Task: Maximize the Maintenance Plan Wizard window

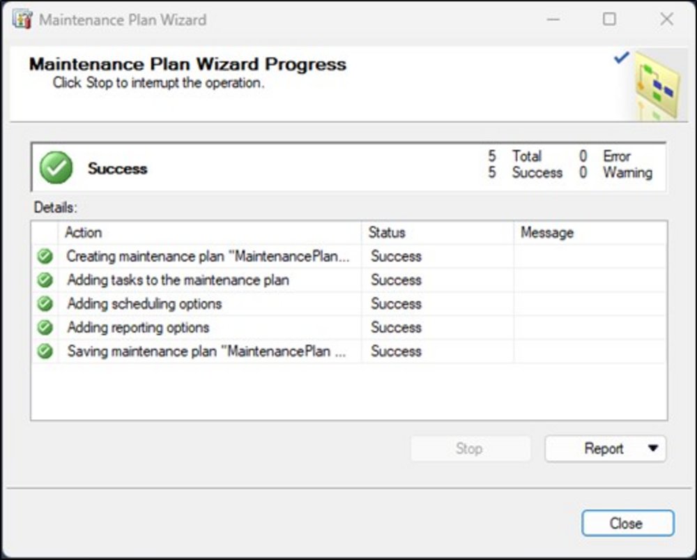Action: pyautogui.click(x=609, y=19)
